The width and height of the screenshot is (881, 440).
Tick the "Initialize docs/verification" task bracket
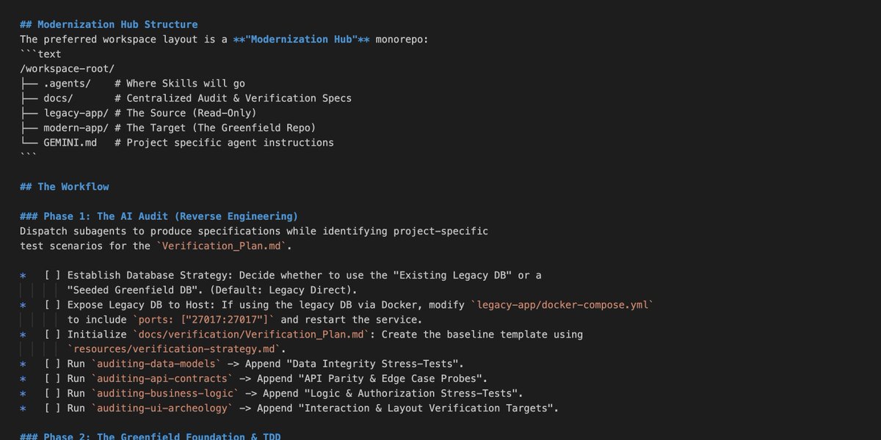click(x=52, y=334)
